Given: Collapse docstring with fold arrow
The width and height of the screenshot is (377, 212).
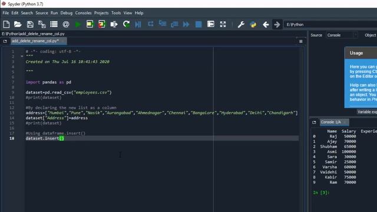Looking at the screenshot, I should tap(22, 57).
